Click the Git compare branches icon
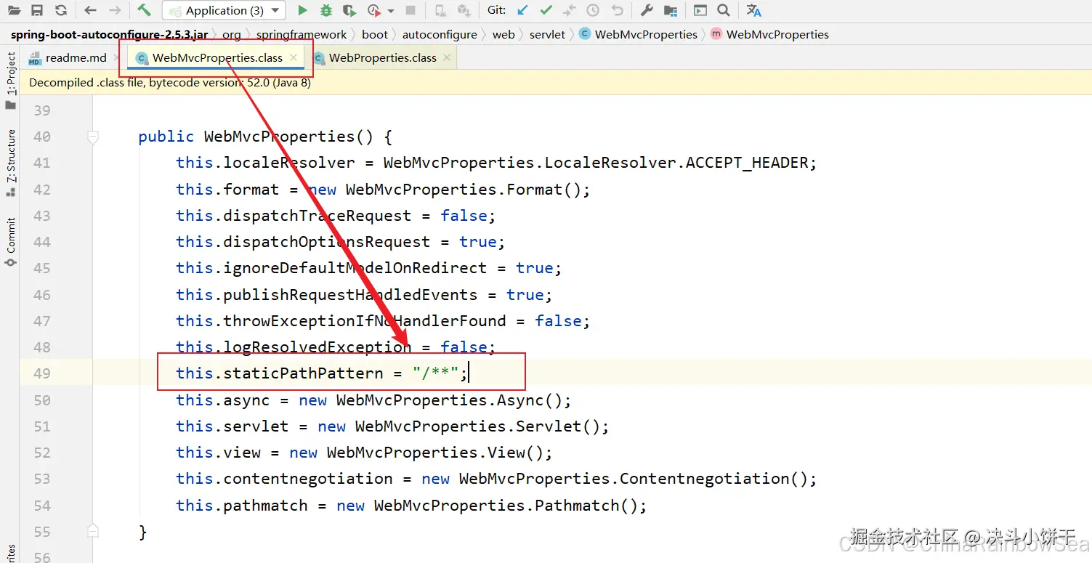Image resolution: width=1092 pixels, height=563 pixels. pyautogui.click(x=570, y=10)
